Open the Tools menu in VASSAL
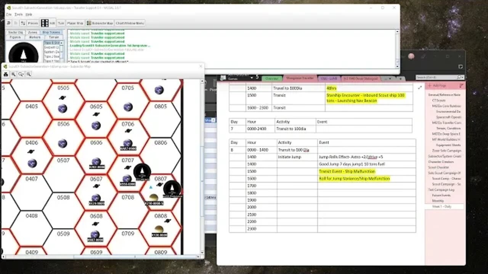 pyautogui.click(x=18, y=14)
